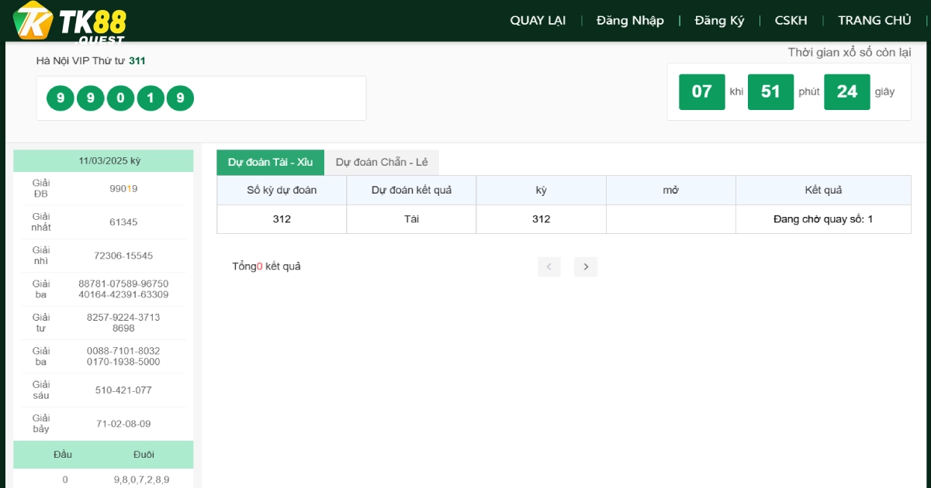
Task: Go to previous results page arrow
Action: pyautogui.click(x=549, y=266)
